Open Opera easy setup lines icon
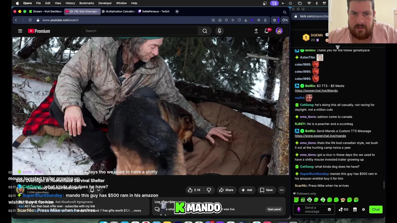The width and height of the screenshot is (397, 223). pyautogui.click(x=259, y=20)
